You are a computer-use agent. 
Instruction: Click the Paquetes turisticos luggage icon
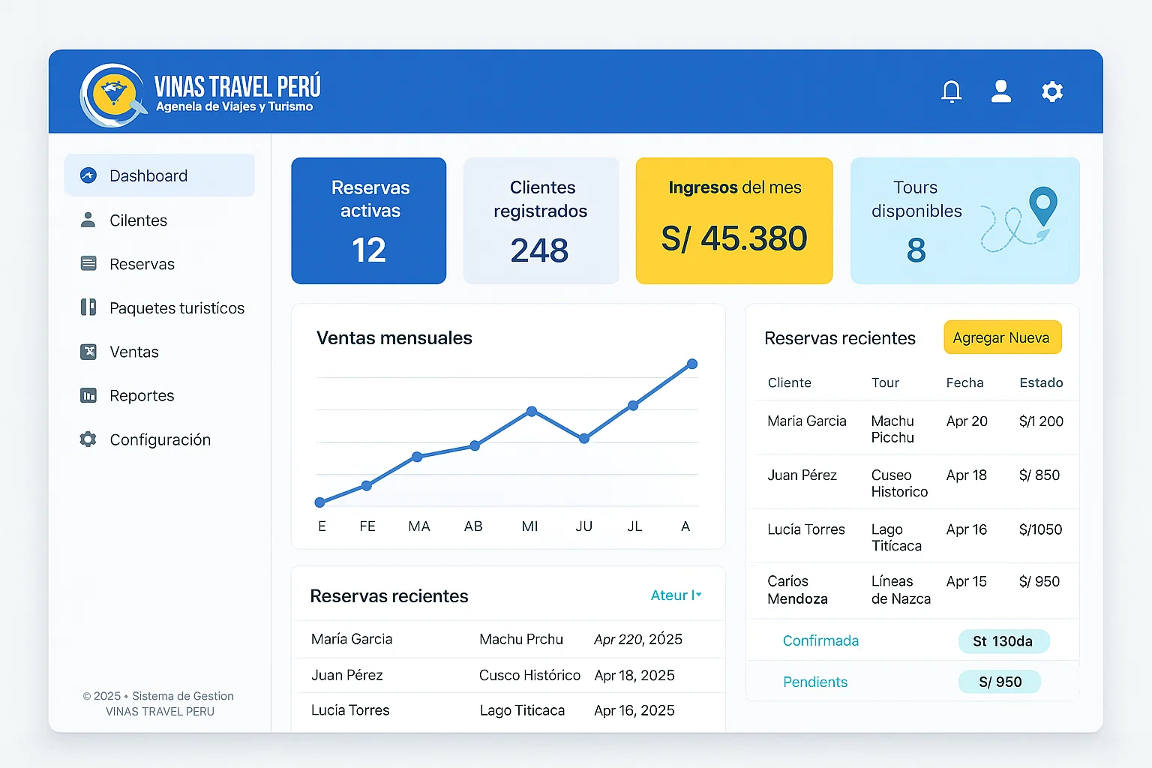[x=88, y=307]
